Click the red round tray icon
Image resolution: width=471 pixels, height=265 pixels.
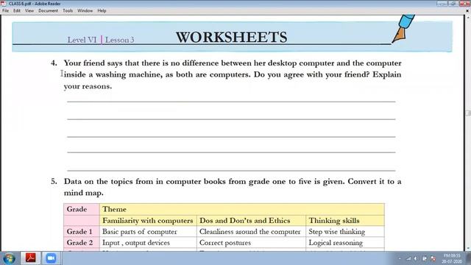click(433, 258)
